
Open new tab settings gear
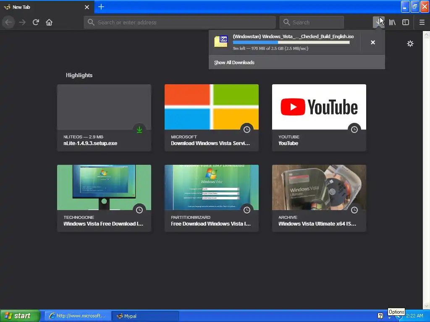[x=410, y=44]
